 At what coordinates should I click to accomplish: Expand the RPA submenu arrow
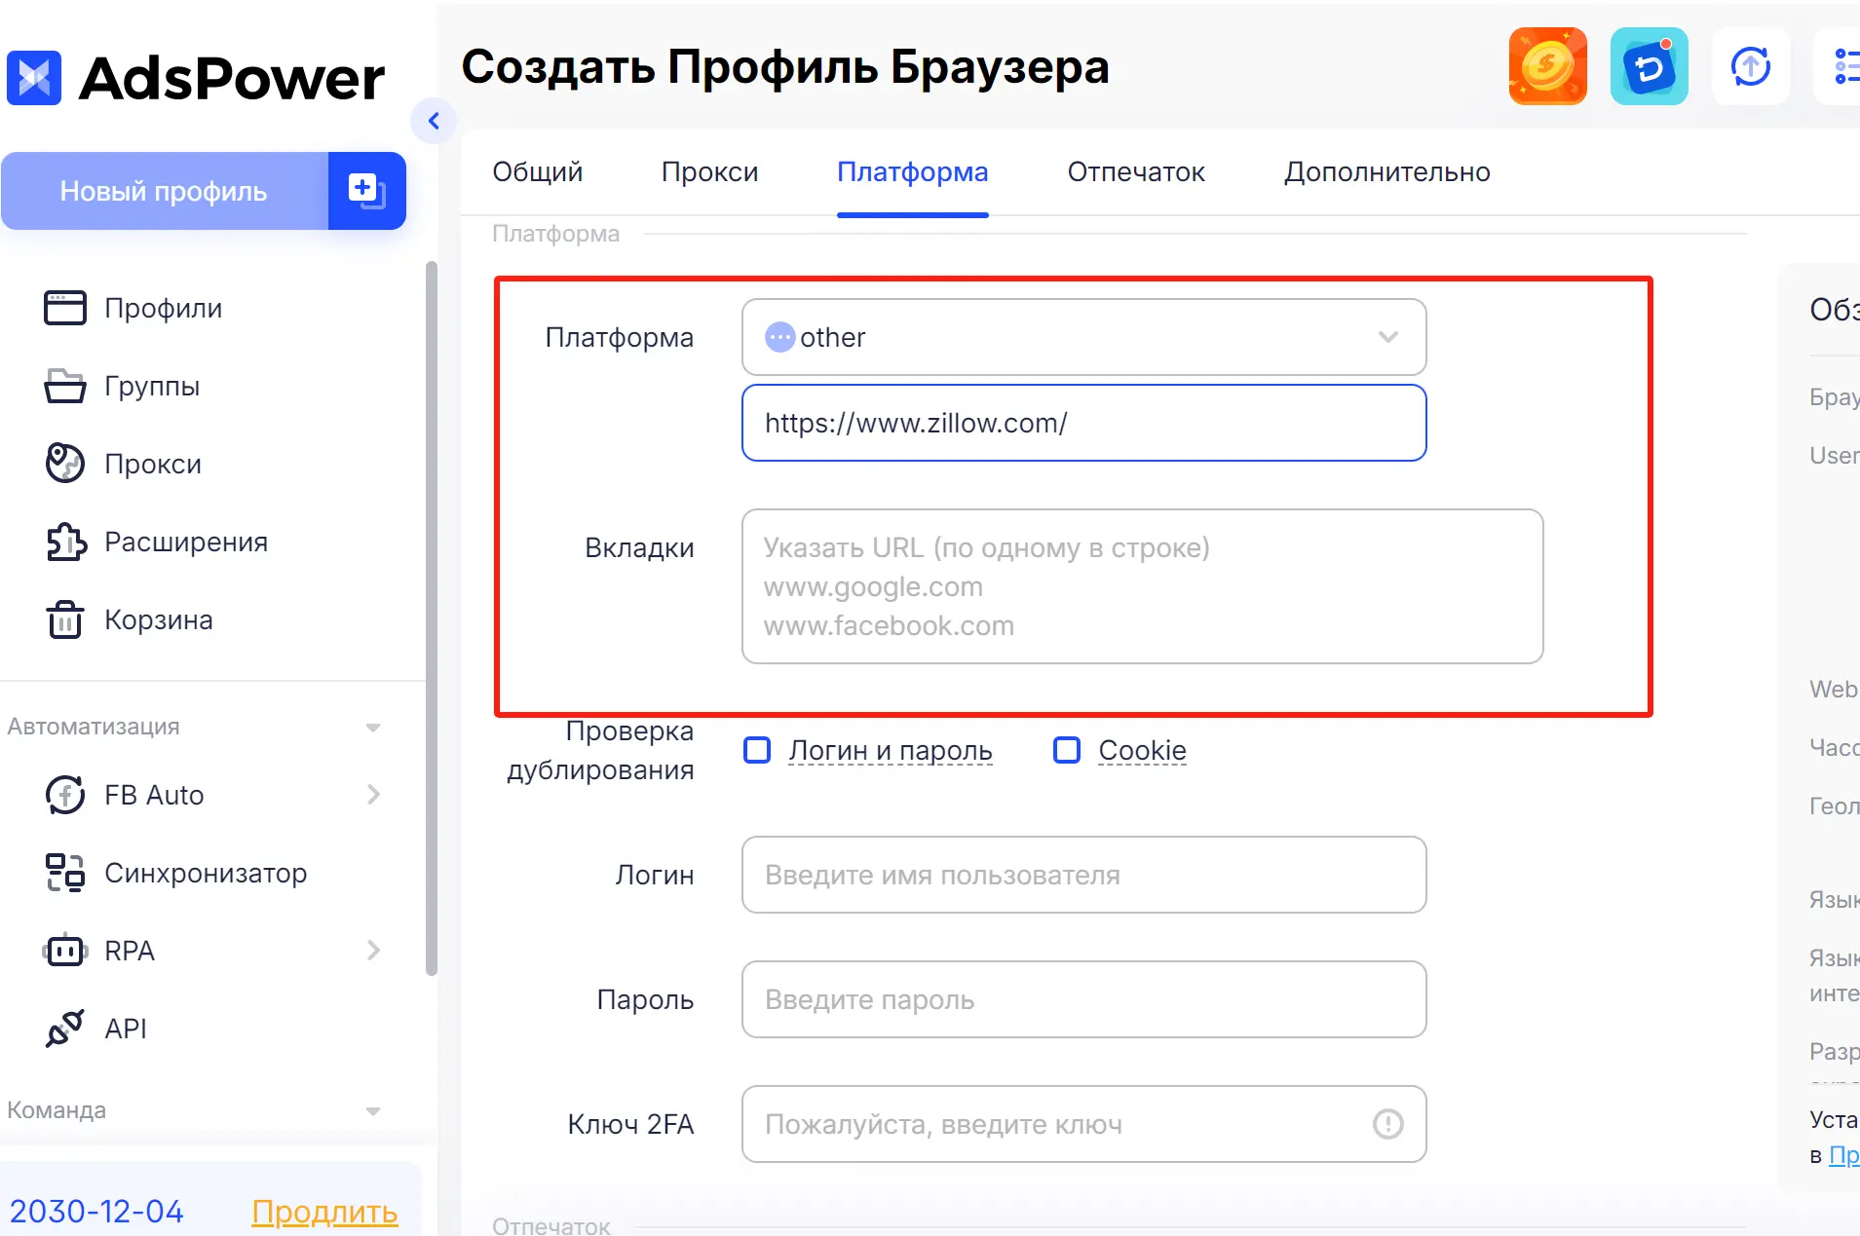(373, 951)
